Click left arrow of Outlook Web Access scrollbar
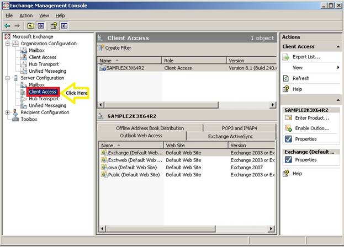Image resolution: width=344 pixels, height=247 pixels. (x=103, y=229)
